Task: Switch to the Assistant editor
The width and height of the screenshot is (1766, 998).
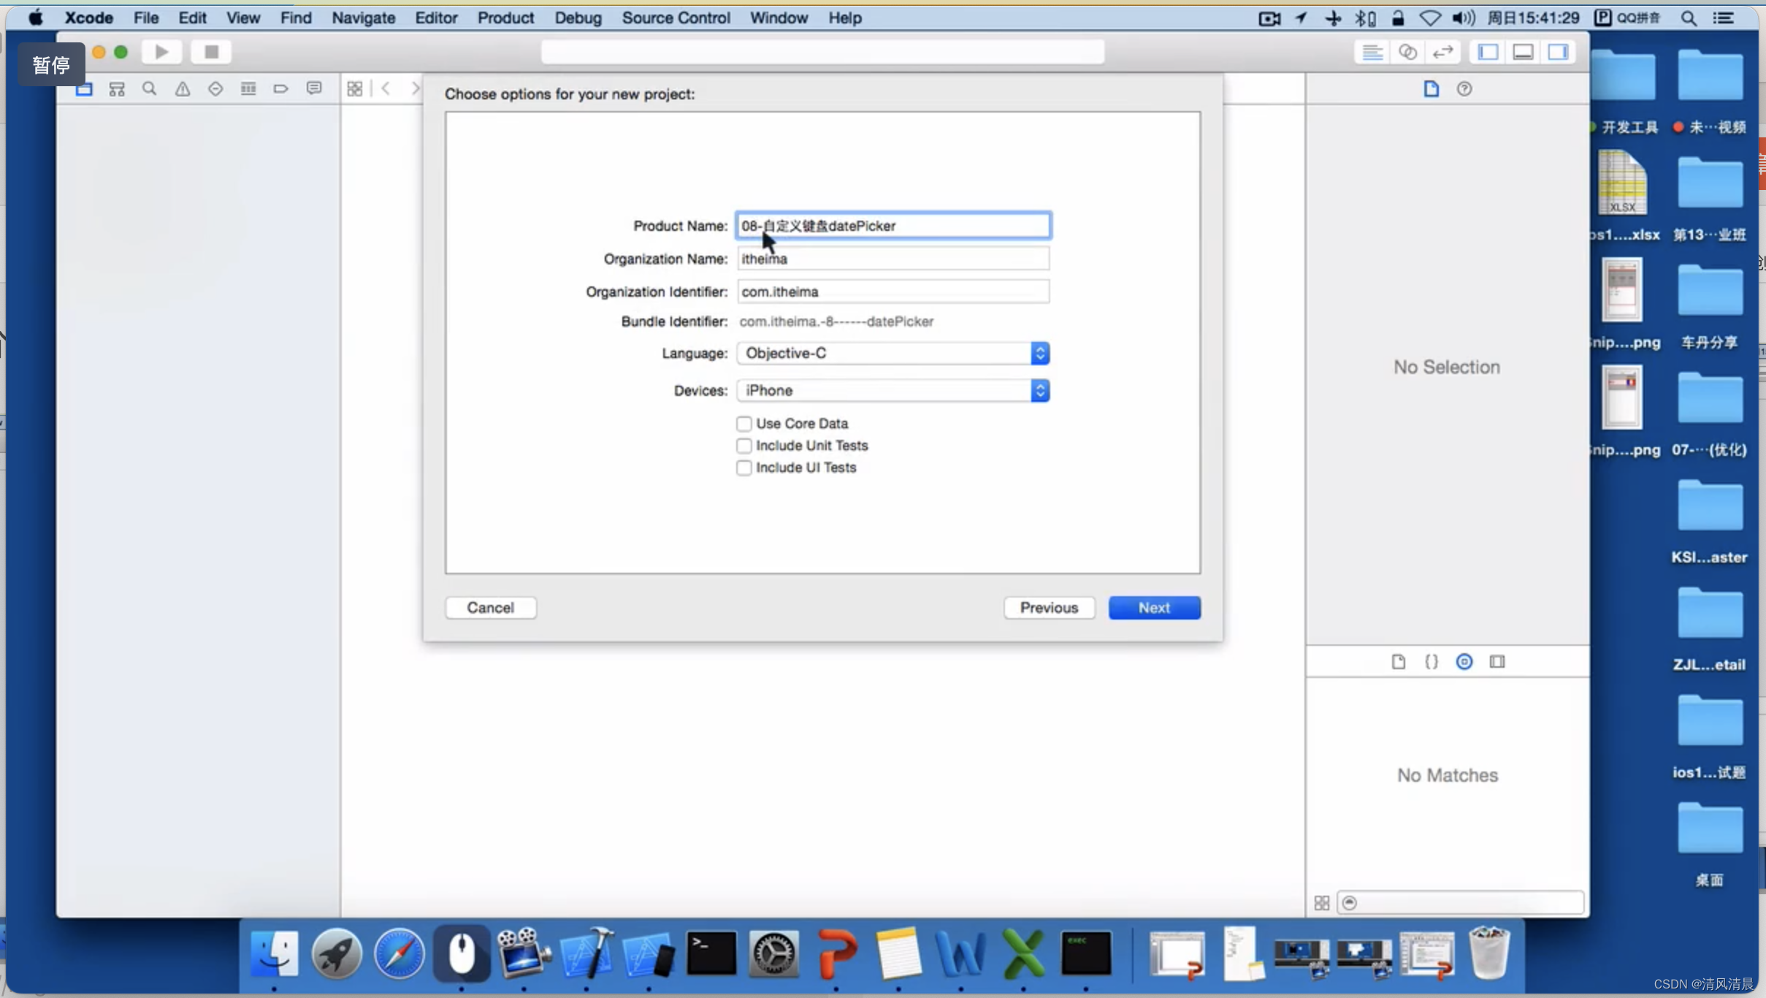Action: pyautogui.click(x=1407, y=52)
